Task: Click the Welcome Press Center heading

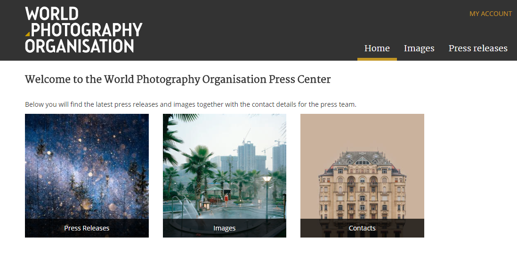Action: pyautogui.click(x=178, y=79)
